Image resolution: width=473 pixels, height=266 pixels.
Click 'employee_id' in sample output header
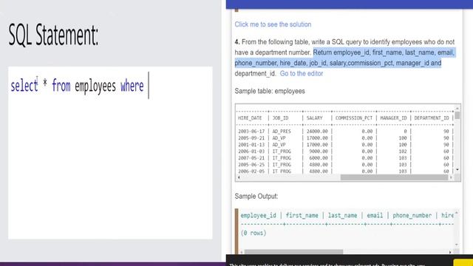(x=258, y=215)
